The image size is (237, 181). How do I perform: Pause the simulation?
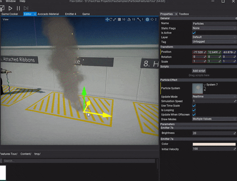click(18, 8)
